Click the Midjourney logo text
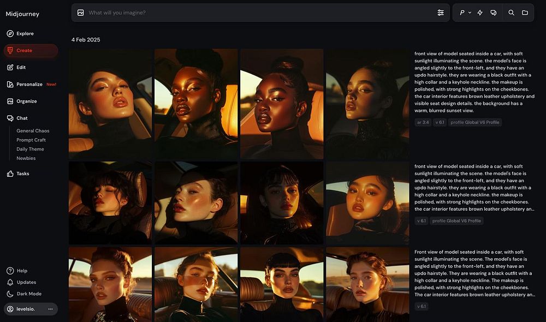The image size is (546, 322). click(x=22, y=14)
